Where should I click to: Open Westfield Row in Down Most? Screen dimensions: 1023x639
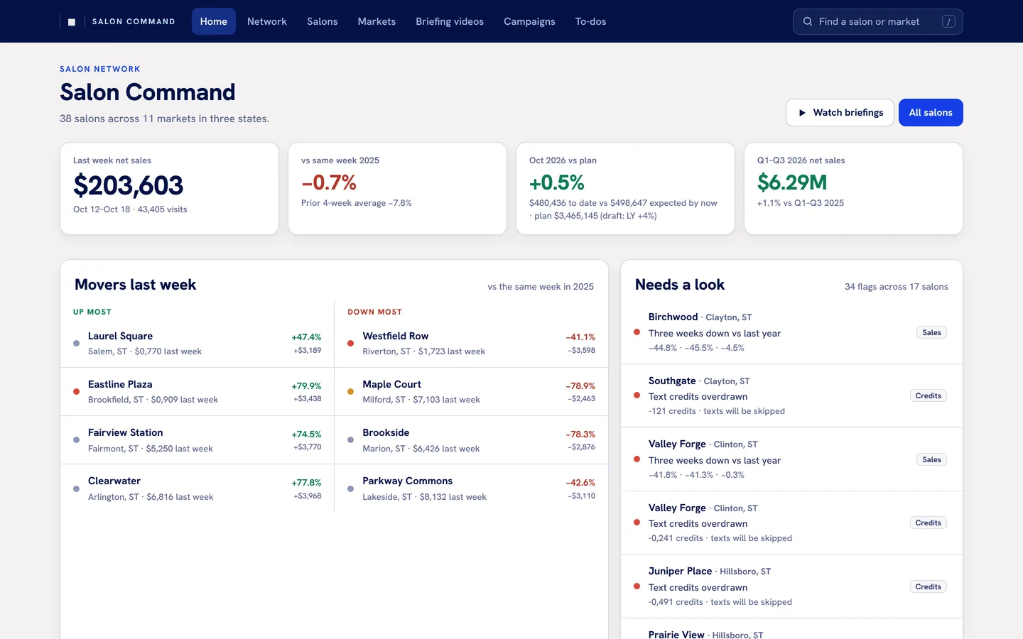[x=472, y=344]
